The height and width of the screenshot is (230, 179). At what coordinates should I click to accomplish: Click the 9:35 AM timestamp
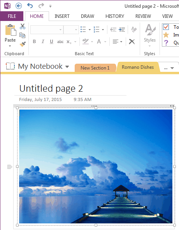pyautogui.click(x=82, y=99)
